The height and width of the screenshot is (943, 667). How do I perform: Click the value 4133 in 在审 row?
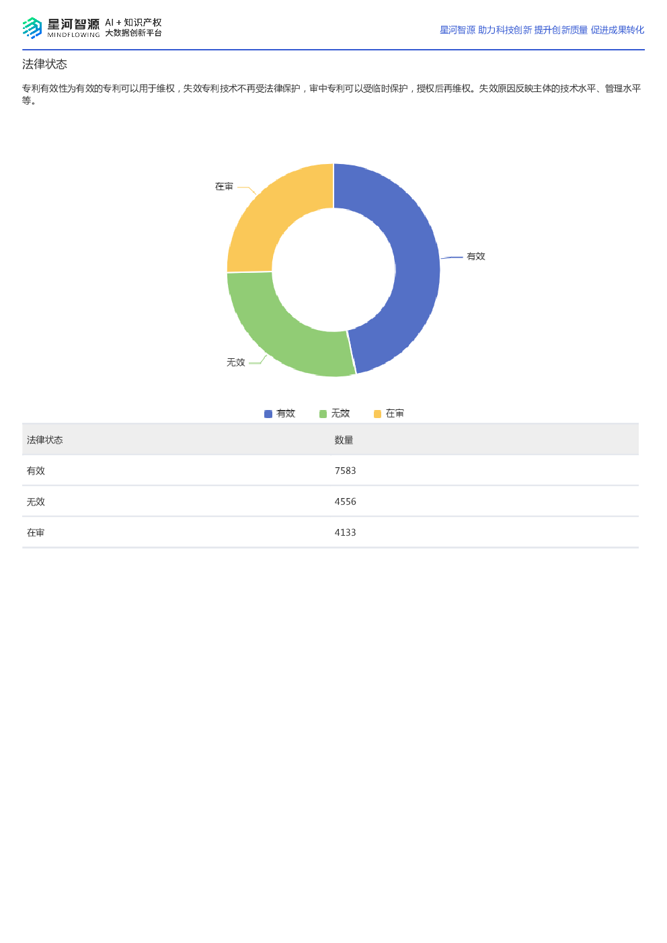(346, 533)
